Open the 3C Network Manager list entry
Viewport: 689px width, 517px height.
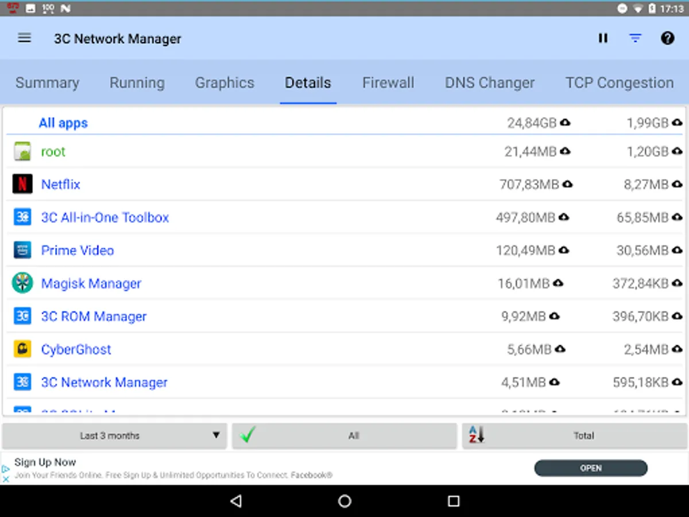(344, 382)
